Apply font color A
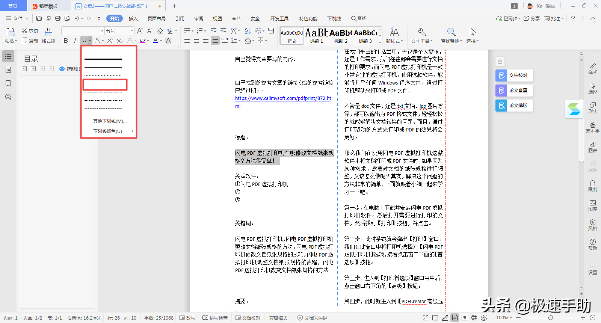The width and height of the screenshot is (601, 323). 156,41
